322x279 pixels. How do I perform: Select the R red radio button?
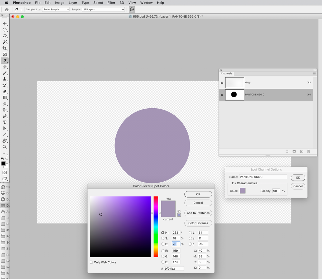pyautogui.click(x=163, y=251)
